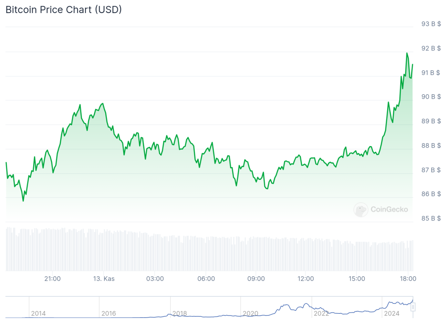
Task: Click the 2024 marker in the navigator
Action: point(392,313)
